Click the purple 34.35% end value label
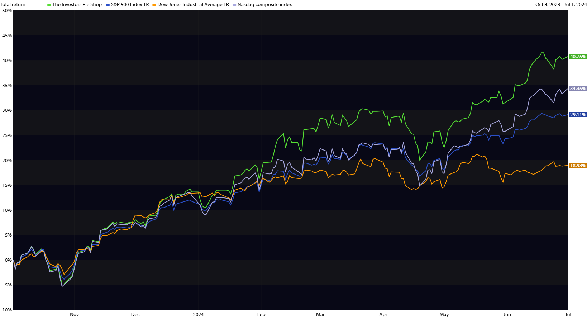This screenshot has height=319, width=587. 578,89
